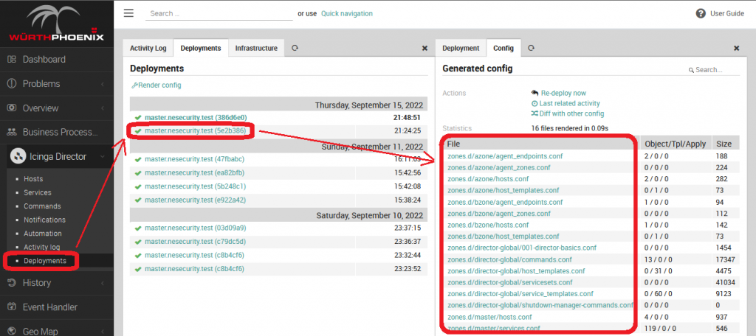Click the Re-deploy now arrow icon
Viewport: 756px width, 336px height.
535,93
